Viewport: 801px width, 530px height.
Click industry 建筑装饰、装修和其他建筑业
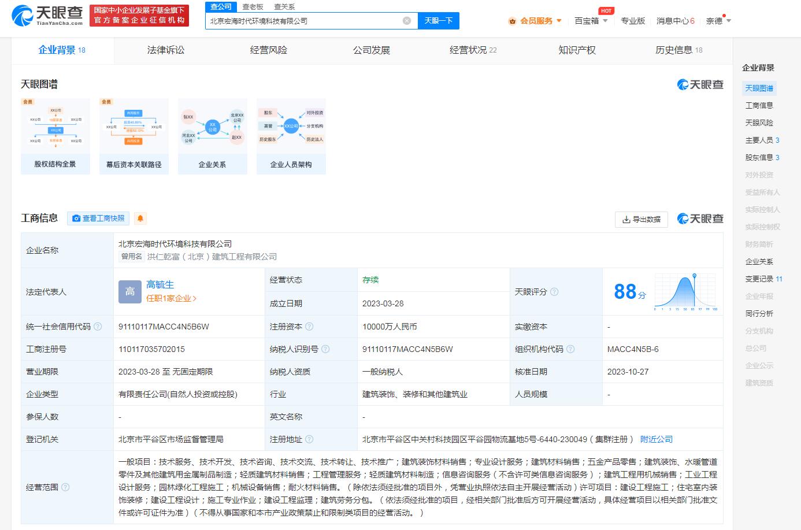click(x=415, y=394)
